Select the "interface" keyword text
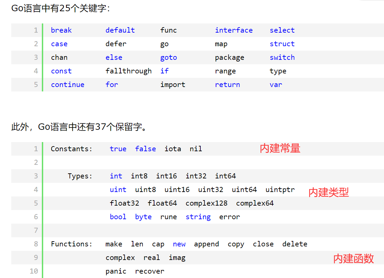This screenshot has height=278, width=384. [234, 30]
